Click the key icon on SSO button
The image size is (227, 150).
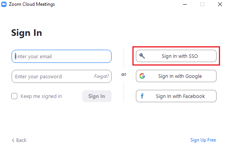click(142, 56)
